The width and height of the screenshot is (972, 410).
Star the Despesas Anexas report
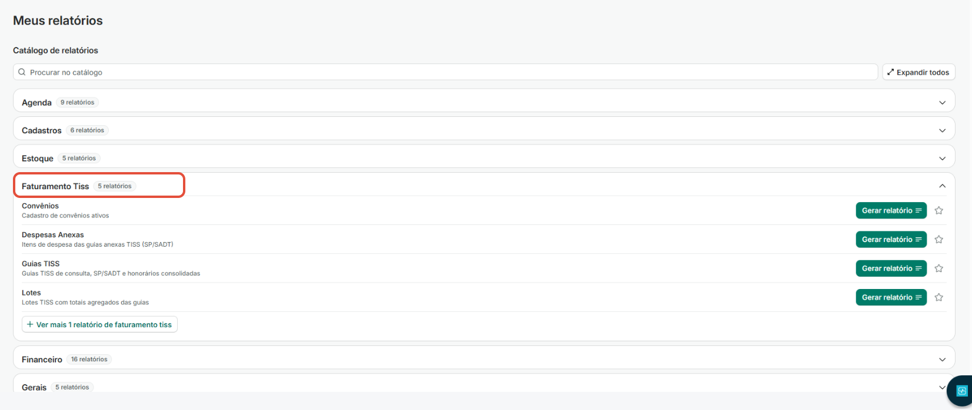[938, 239]
